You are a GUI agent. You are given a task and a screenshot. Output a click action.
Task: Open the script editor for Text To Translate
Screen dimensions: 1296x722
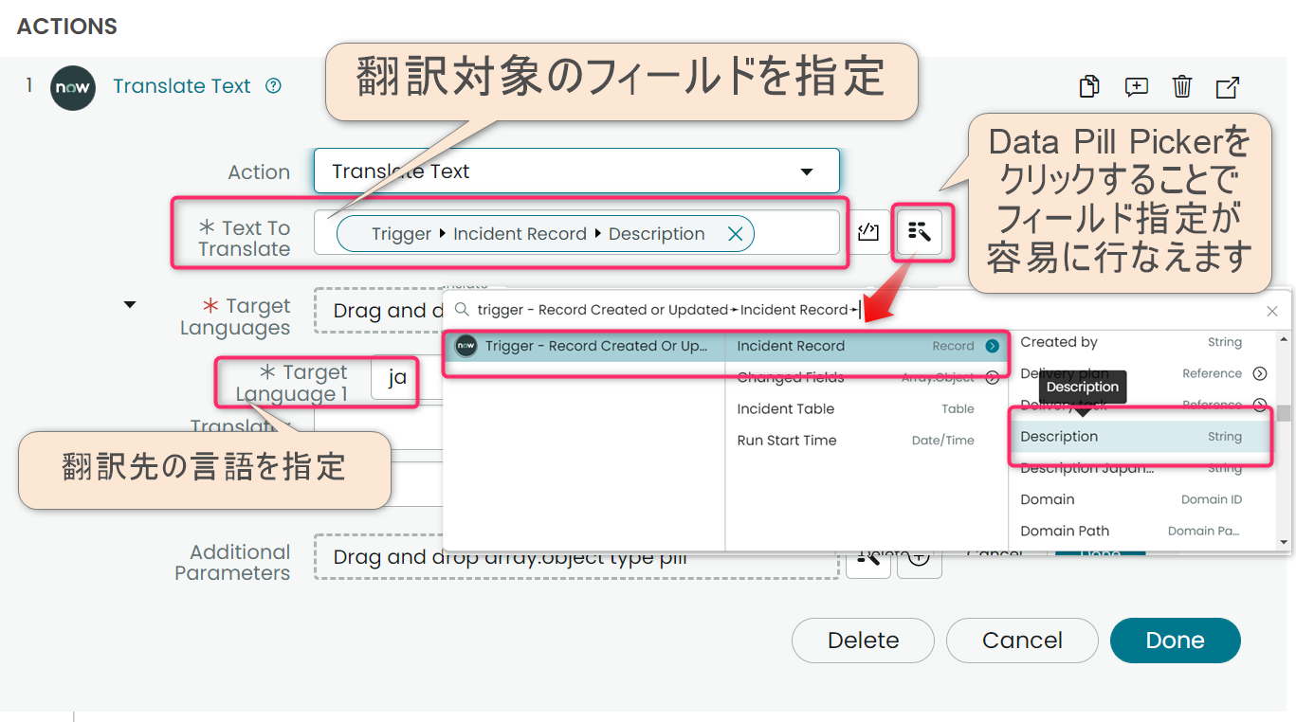[x=868, y=232]
